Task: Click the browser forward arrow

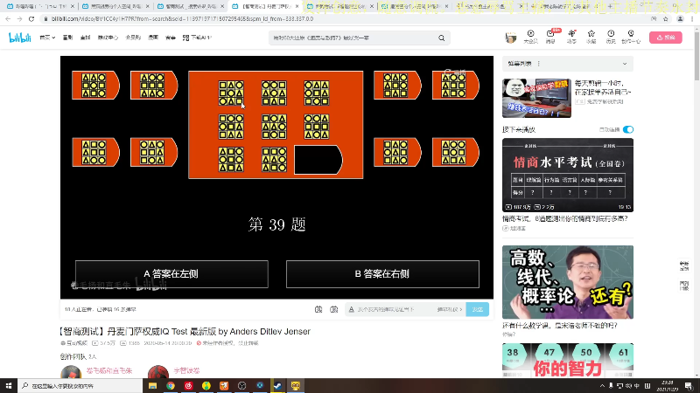Action: point(19,19)
